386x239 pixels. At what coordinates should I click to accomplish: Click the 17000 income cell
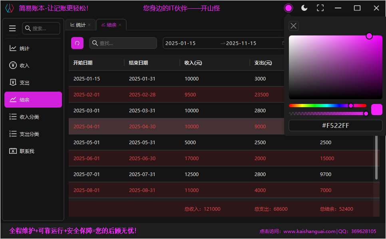pos(192,159)
